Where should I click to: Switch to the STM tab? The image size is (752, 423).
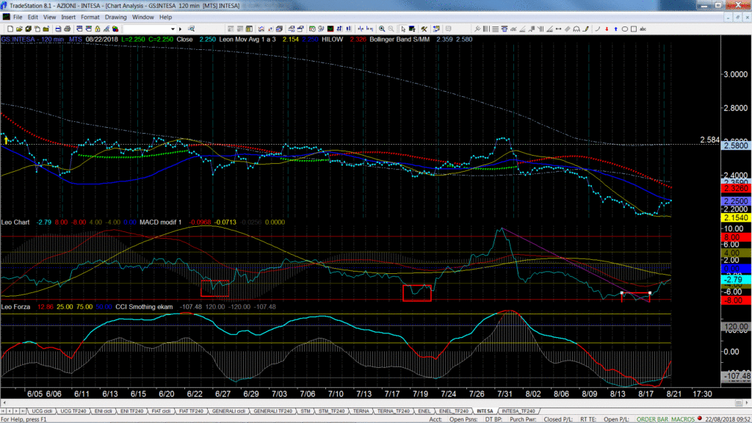coord(305,411)
